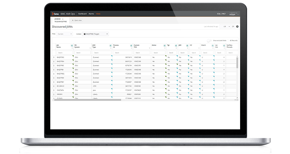290x154 pixels.
Task: Click the refresh icon beside the Off dropdown
Action: (x=233, y=27)
